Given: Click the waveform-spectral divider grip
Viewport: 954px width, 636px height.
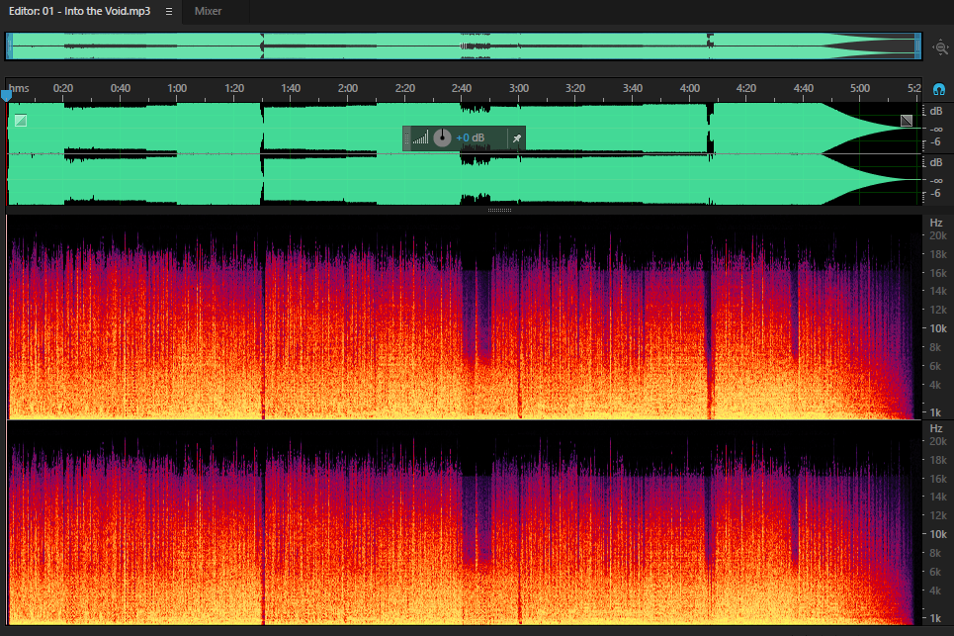Looking at the screenshot, I should pyautogui.click(x=499, y=210).
